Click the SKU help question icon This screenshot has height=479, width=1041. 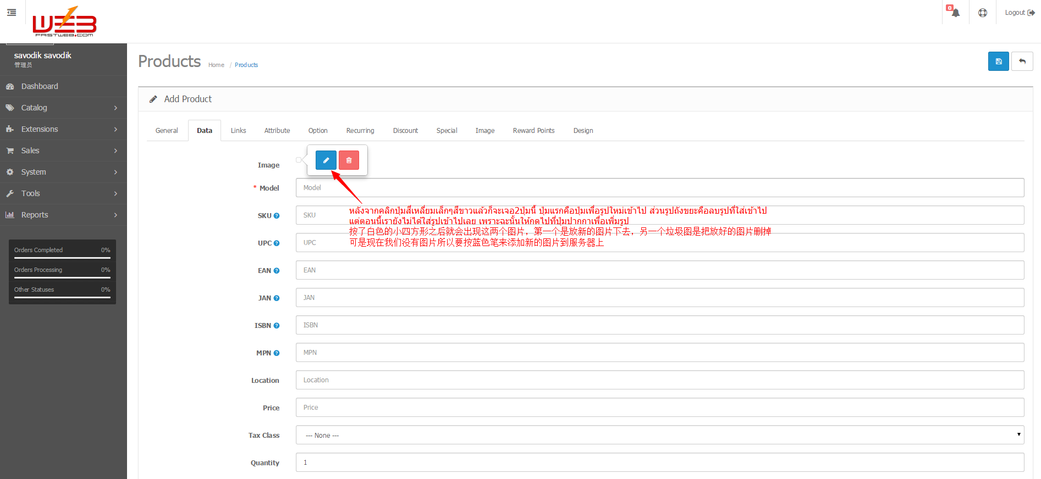(x=277, y=216)
